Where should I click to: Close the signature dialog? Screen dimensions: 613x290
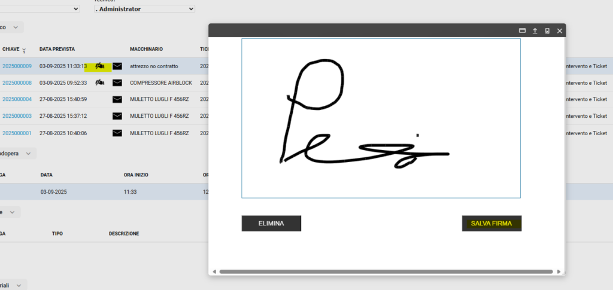[560, 30]
